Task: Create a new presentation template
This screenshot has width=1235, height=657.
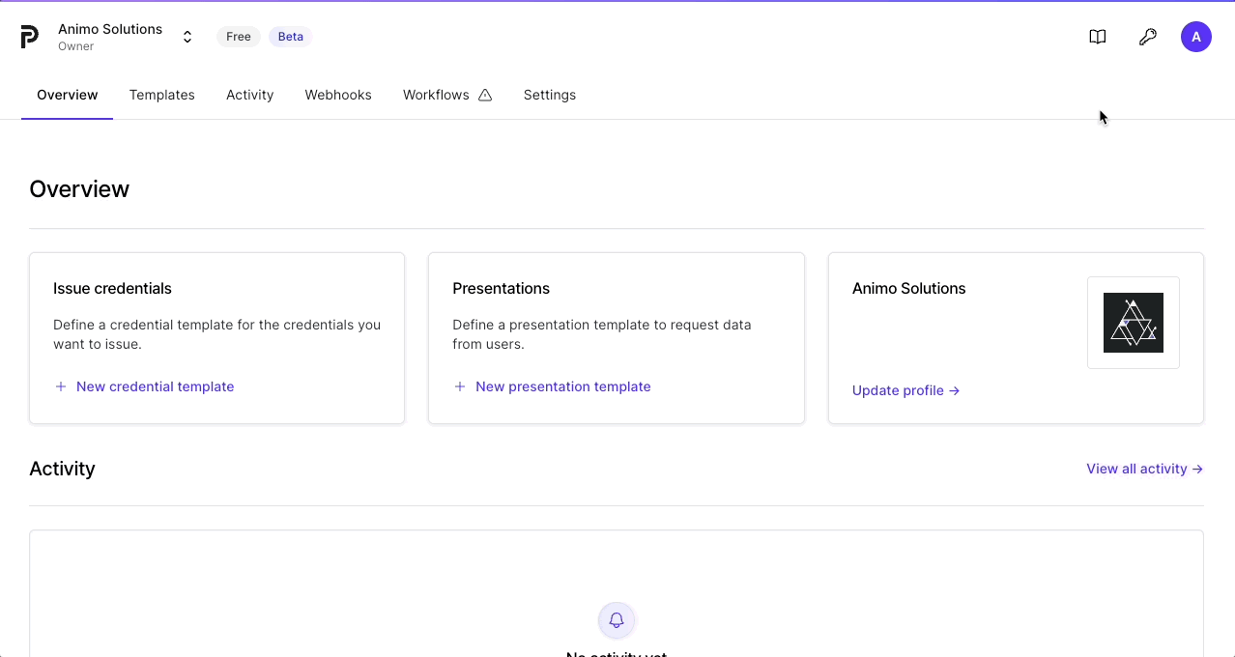Action: (562, 386)
